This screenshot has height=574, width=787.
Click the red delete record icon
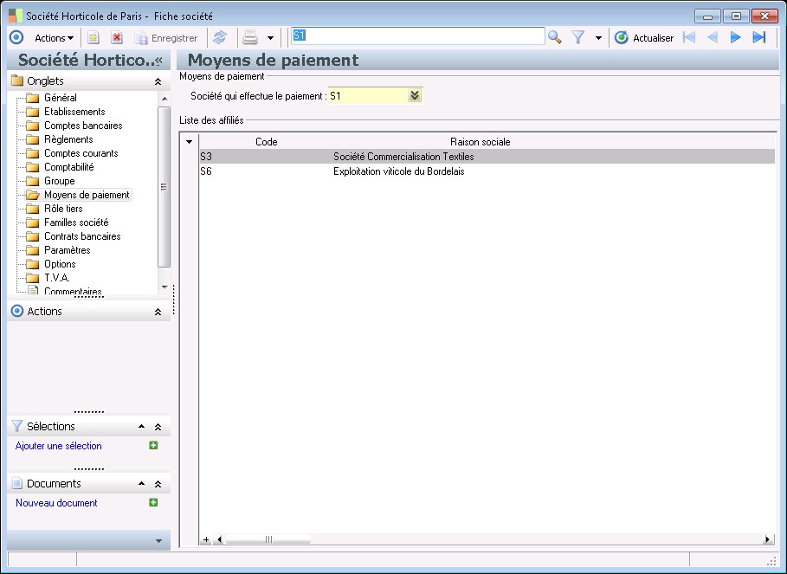117,37
